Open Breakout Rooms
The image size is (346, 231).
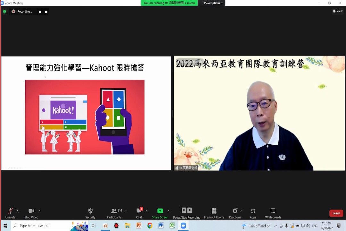point(214,213)
